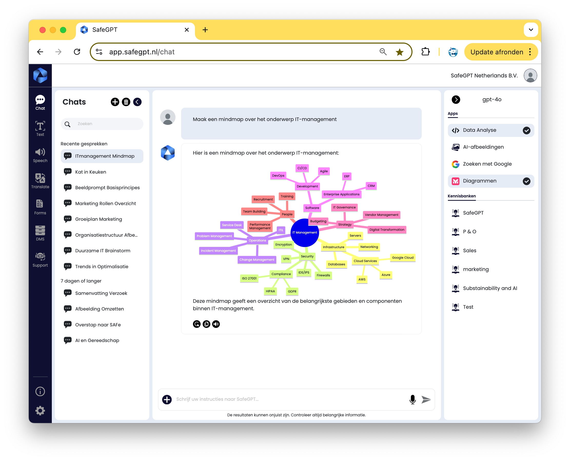The width and height of the screenshot is (570, 461).
Task: Copy the response to clipboard
Action: [x=206, y=324]
